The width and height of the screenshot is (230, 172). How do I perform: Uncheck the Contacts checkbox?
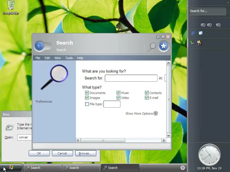coord(147,93)
